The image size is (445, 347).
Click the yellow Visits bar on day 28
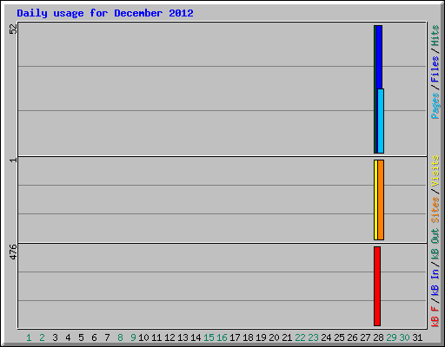(x=375, y=200)
